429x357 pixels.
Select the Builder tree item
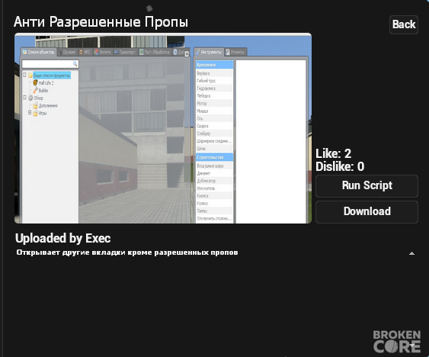43,91
